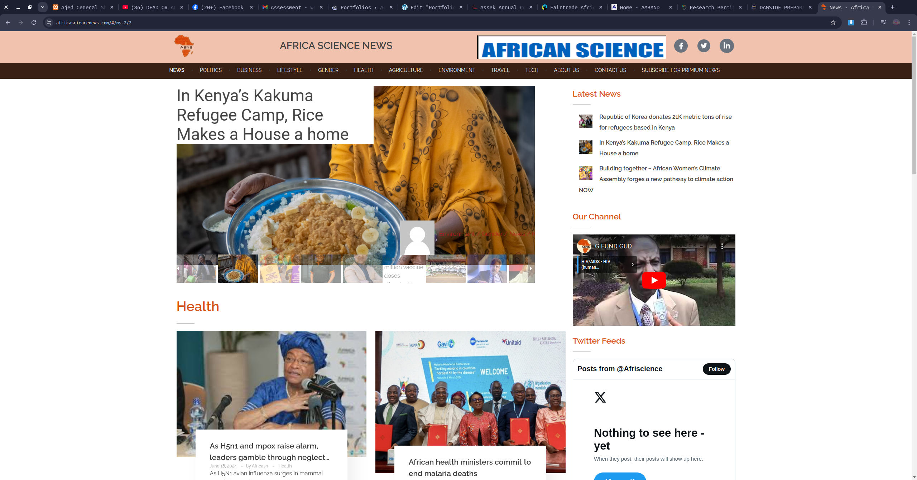Follow the @Afriscience Twitter account

coord(716,369)
